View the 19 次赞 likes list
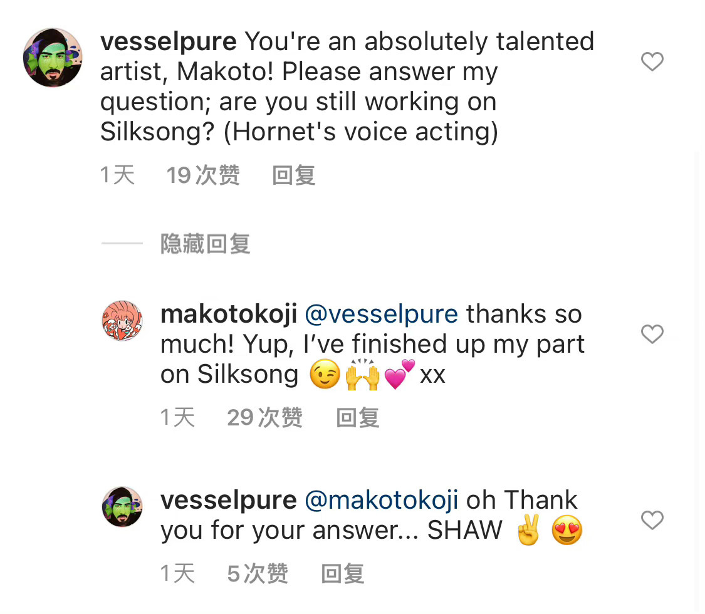The height and width of the screenshot is (614, 705). pyautogui.click(x=203, y=175)
